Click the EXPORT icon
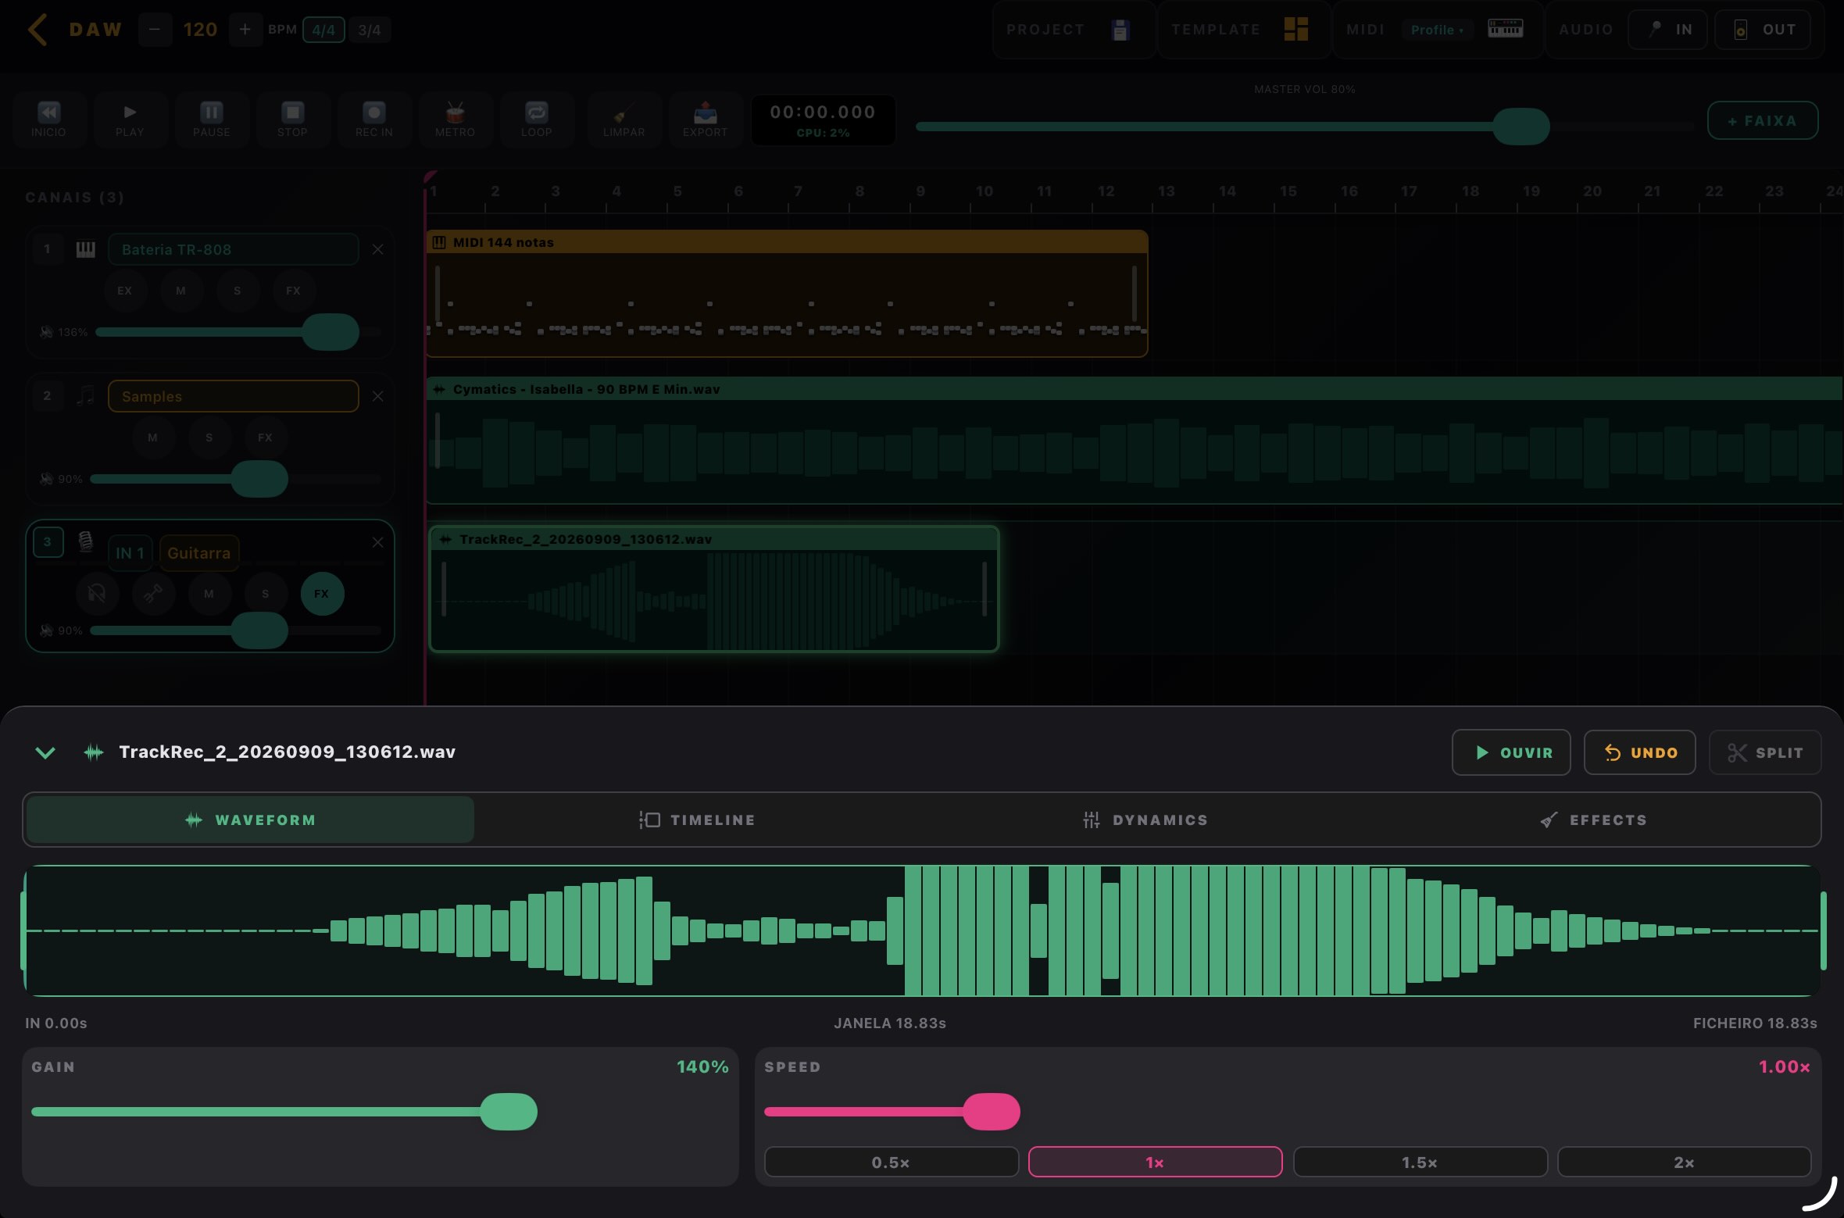The width and height of the screenshot is (1844, 1218). coord(705,120)
